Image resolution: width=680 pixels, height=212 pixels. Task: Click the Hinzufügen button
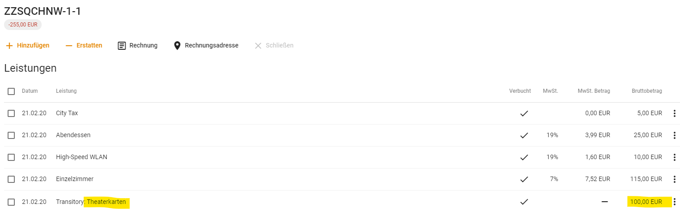pyautogui.click(x=28, y=46)
